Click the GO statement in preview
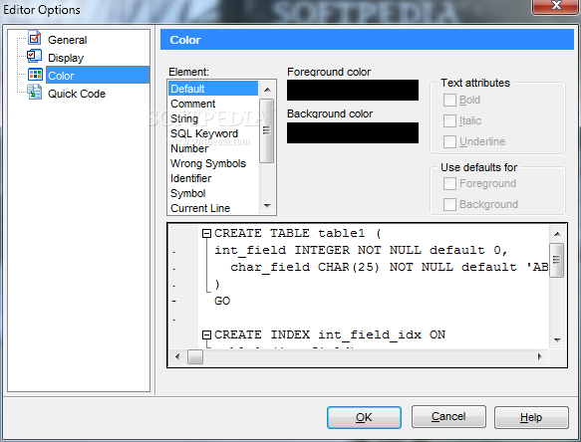Viewport: 581px width, 442px height. [x=222, y=301]
